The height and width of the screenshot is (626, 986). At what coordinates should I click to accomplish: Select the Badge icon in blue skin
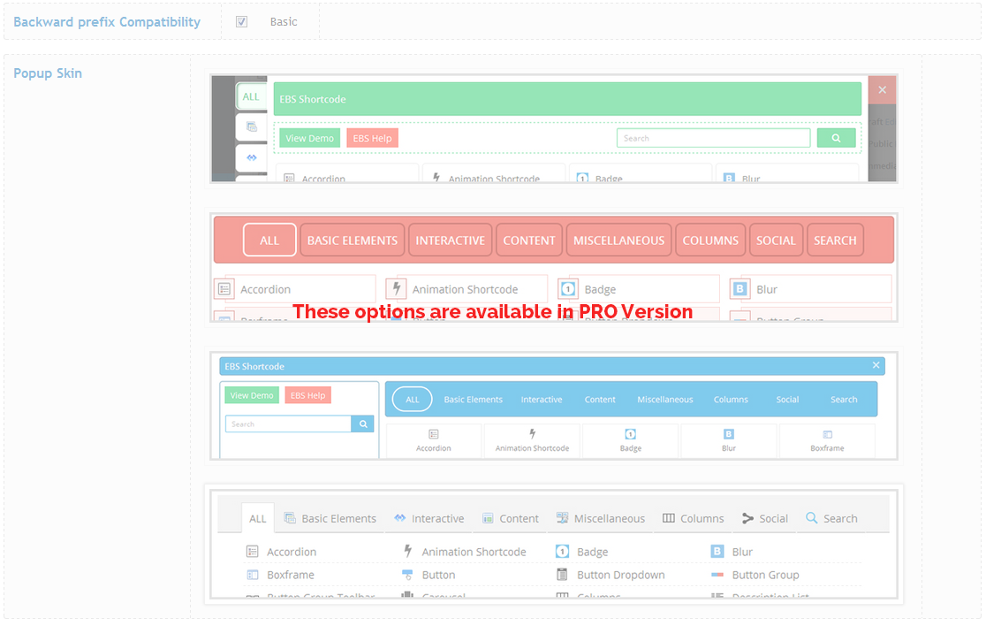coord(631,434)
